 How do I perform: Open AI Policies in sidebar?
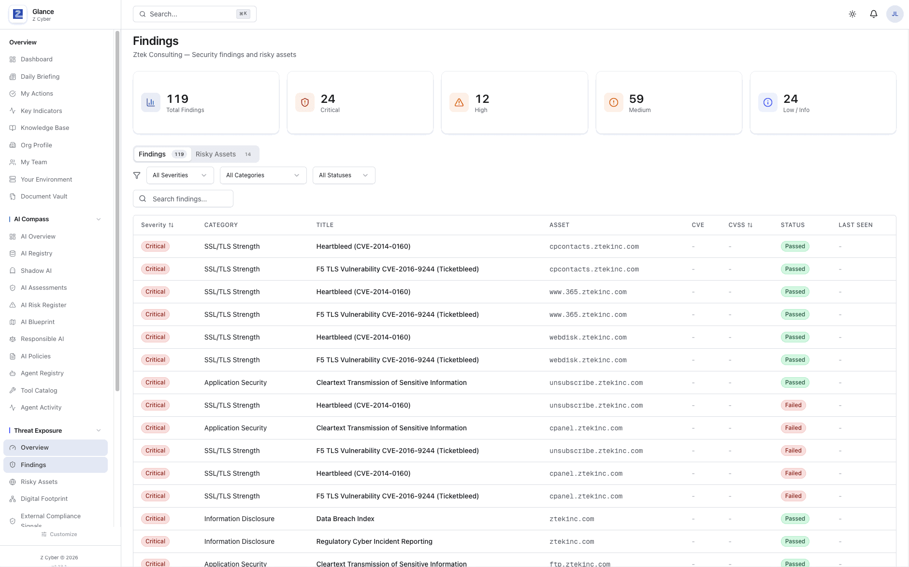[56, 356]
